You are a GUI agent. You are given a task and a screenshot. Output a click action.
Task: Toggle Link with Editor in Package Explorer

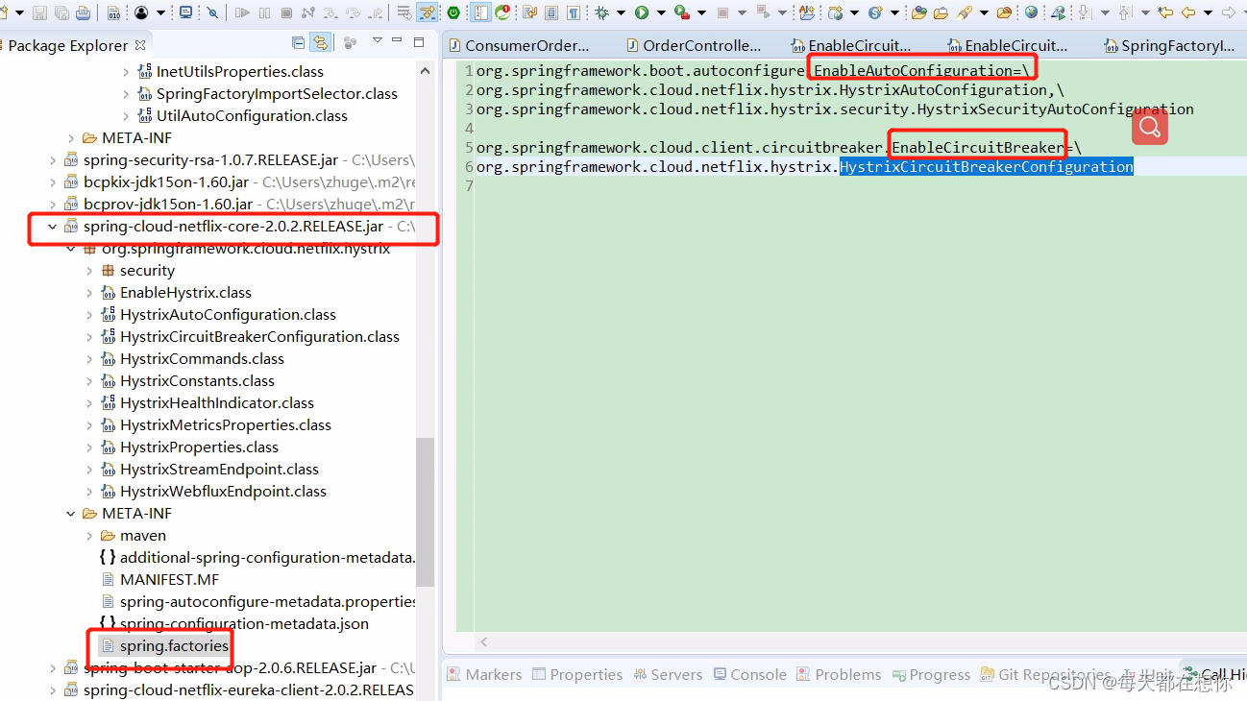point(320,42)
